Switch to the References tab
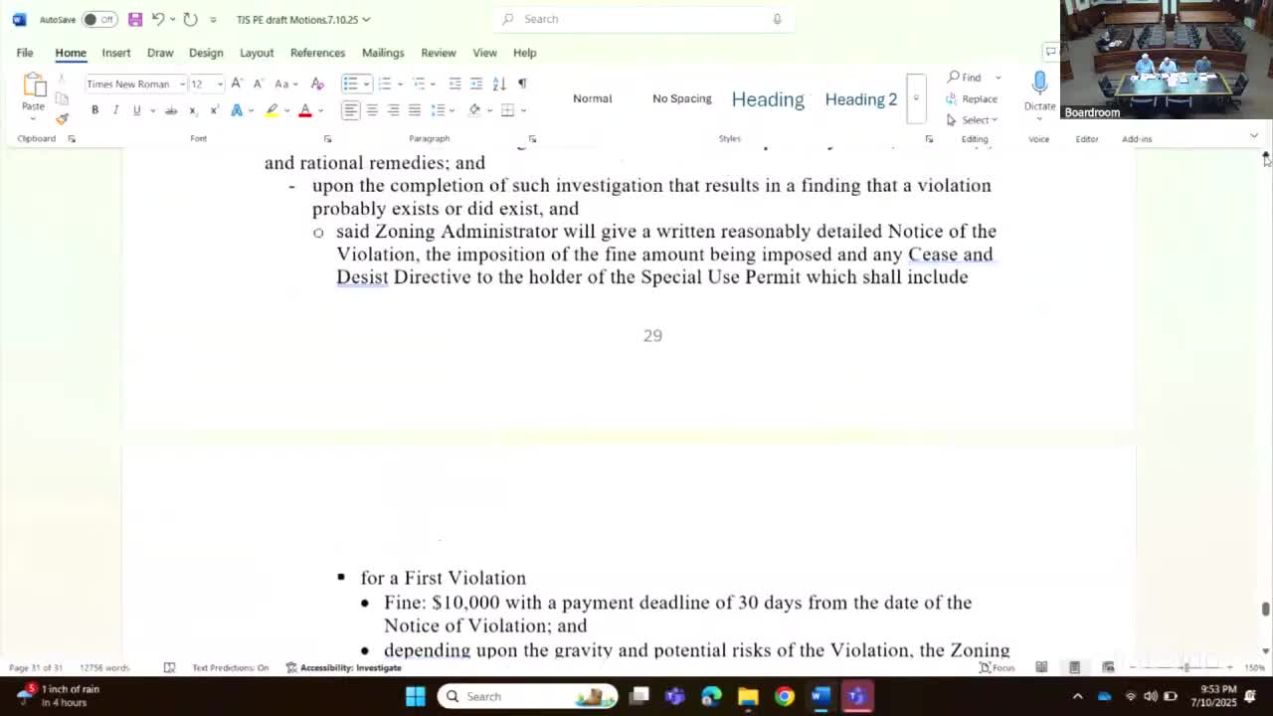 coord(317,53)
